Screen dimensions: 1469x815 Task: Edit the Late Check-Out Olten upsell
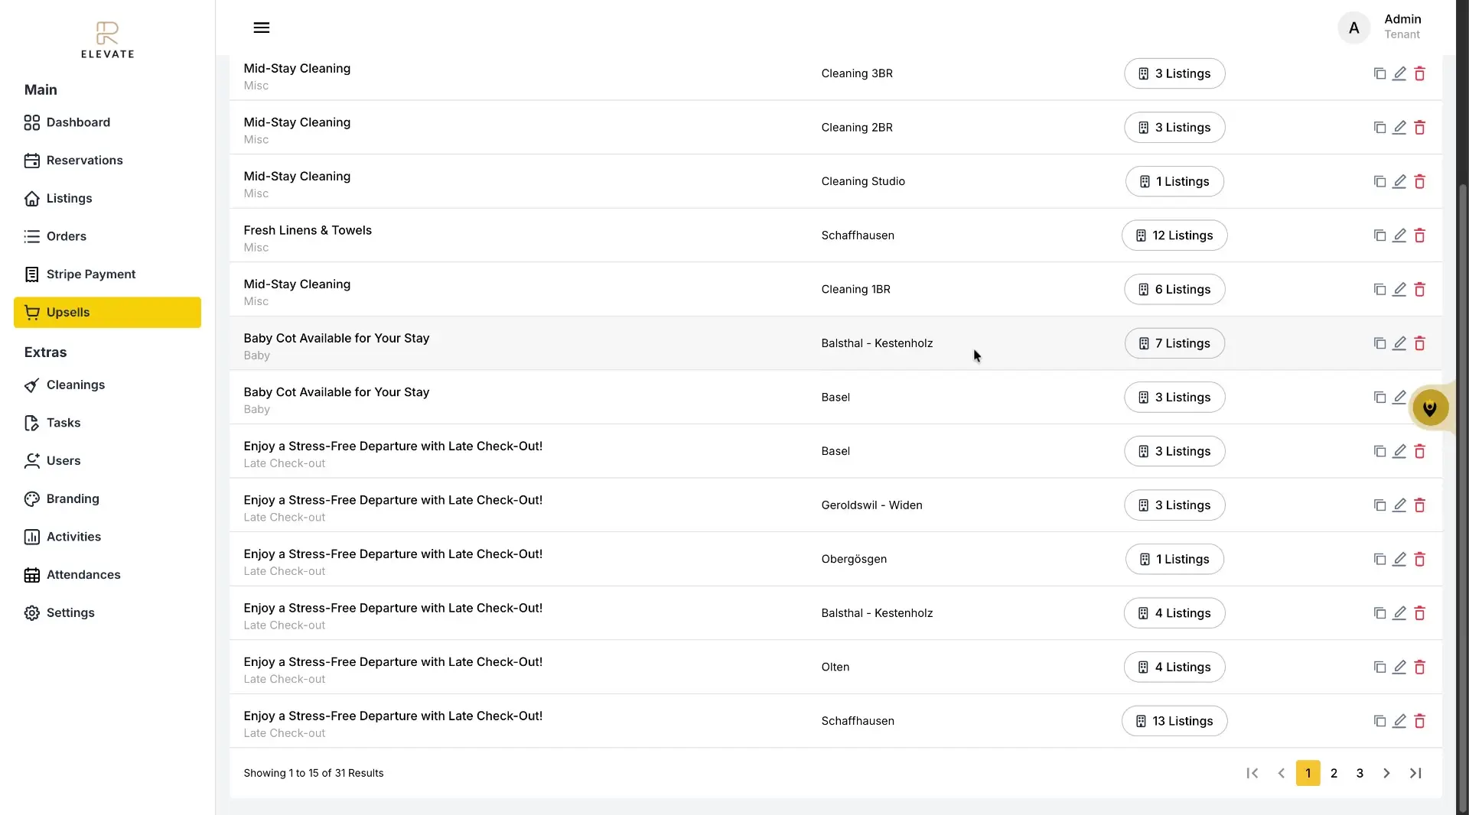click(1400, 667)
